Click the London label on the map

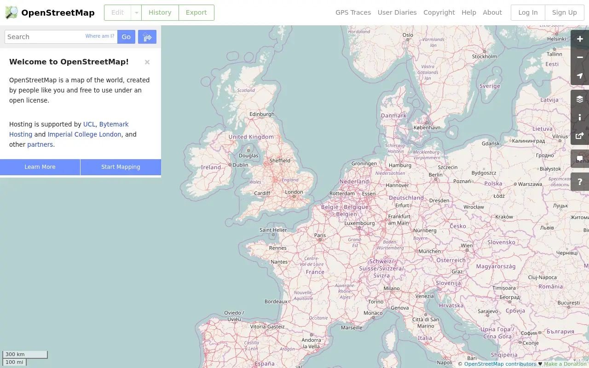294,192
